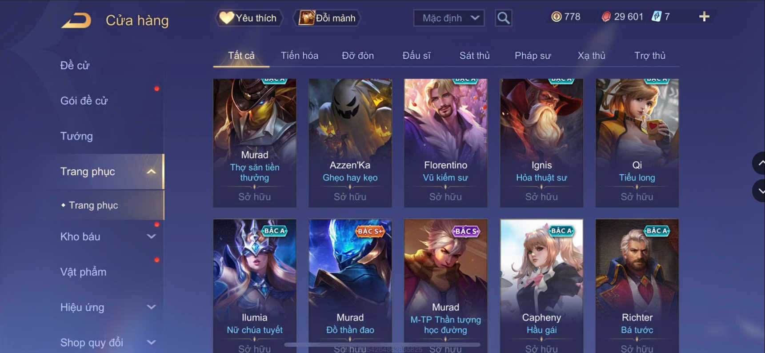Tap the blue voucher ticket icon
Screen dimensions: 765x353
pos(656,17)
